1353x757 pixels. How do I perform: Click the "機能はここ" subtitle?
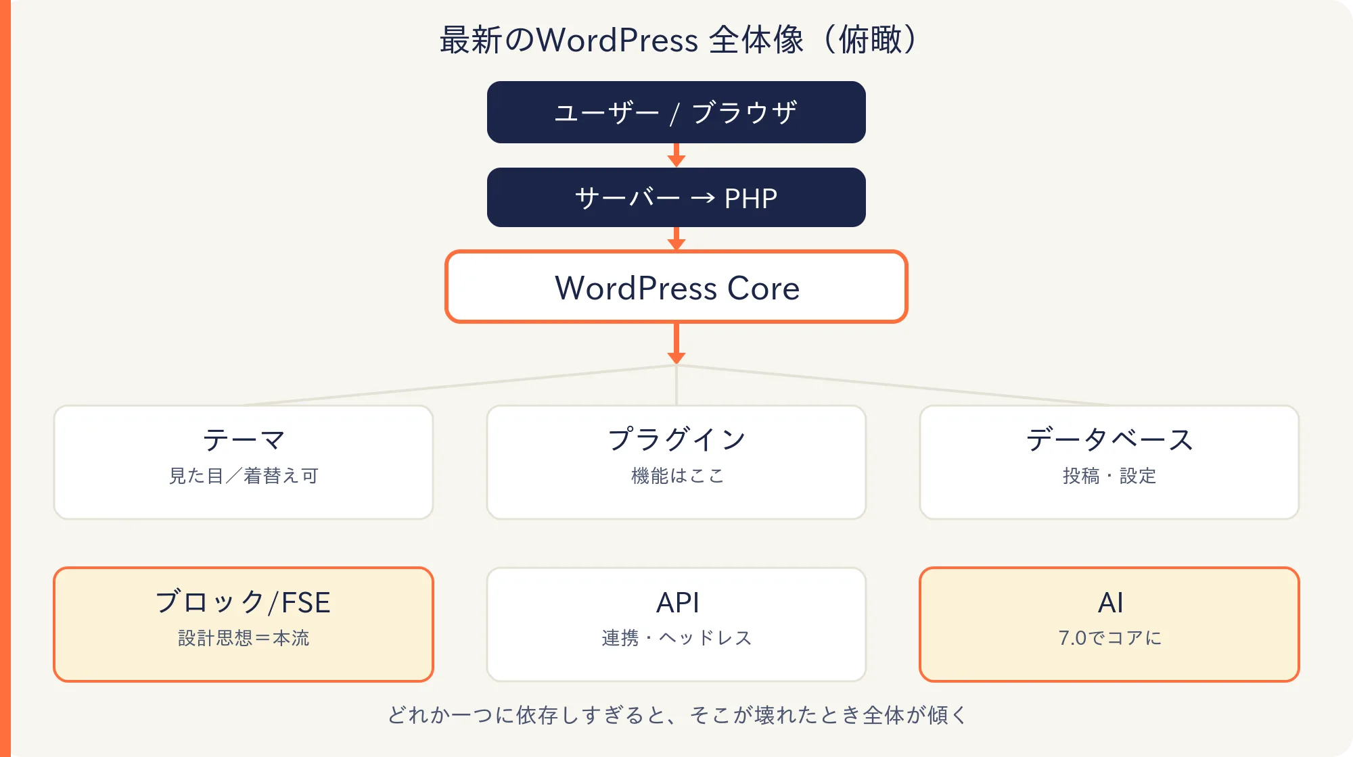point(677,476)
